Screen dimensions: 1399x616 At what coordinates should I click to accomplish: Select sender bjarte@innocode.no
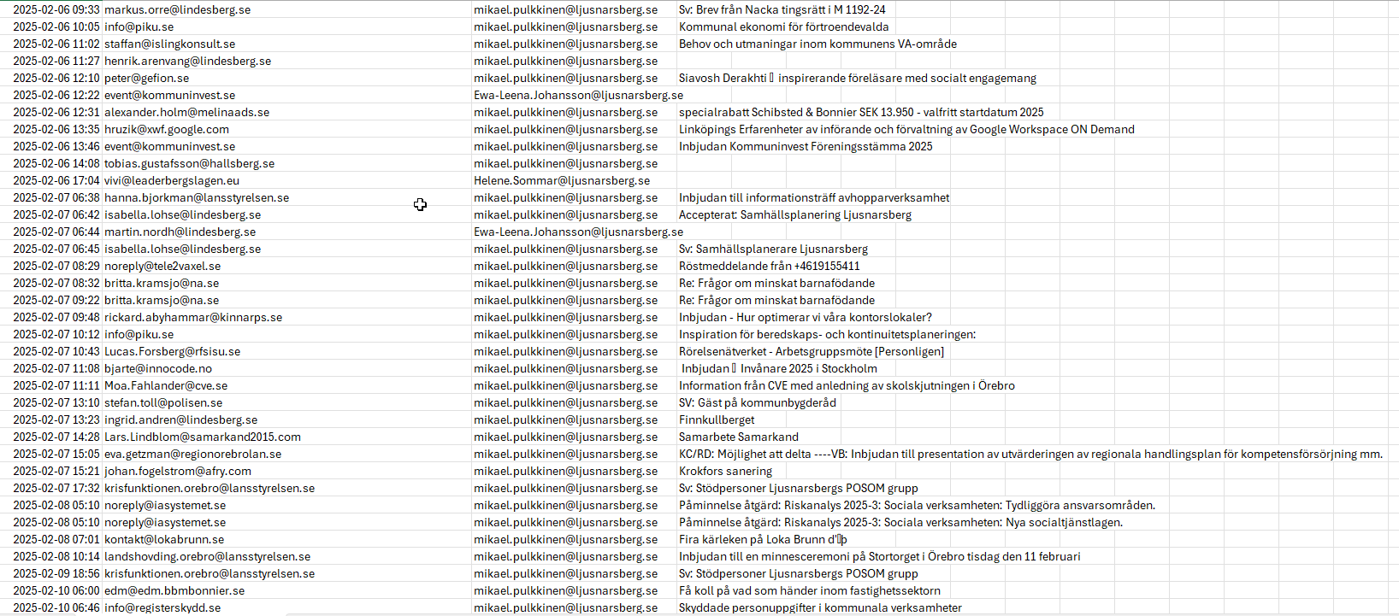[158, 368]
